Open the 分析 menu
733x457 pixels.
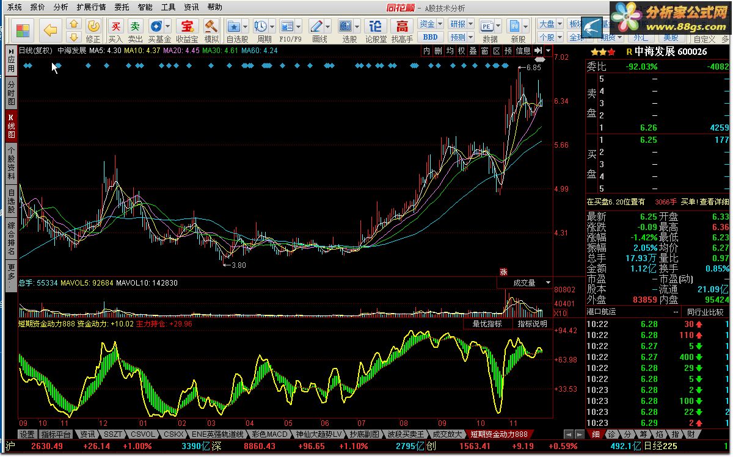point(60,7)
